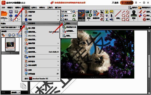Click the 开通会员 membership button
This screenshot has height=95, width=151.
127,3
